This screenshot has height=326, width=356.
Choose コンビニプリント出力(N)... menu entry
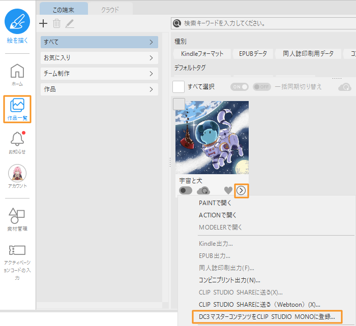pyautogui.click(x=229, y=280)
